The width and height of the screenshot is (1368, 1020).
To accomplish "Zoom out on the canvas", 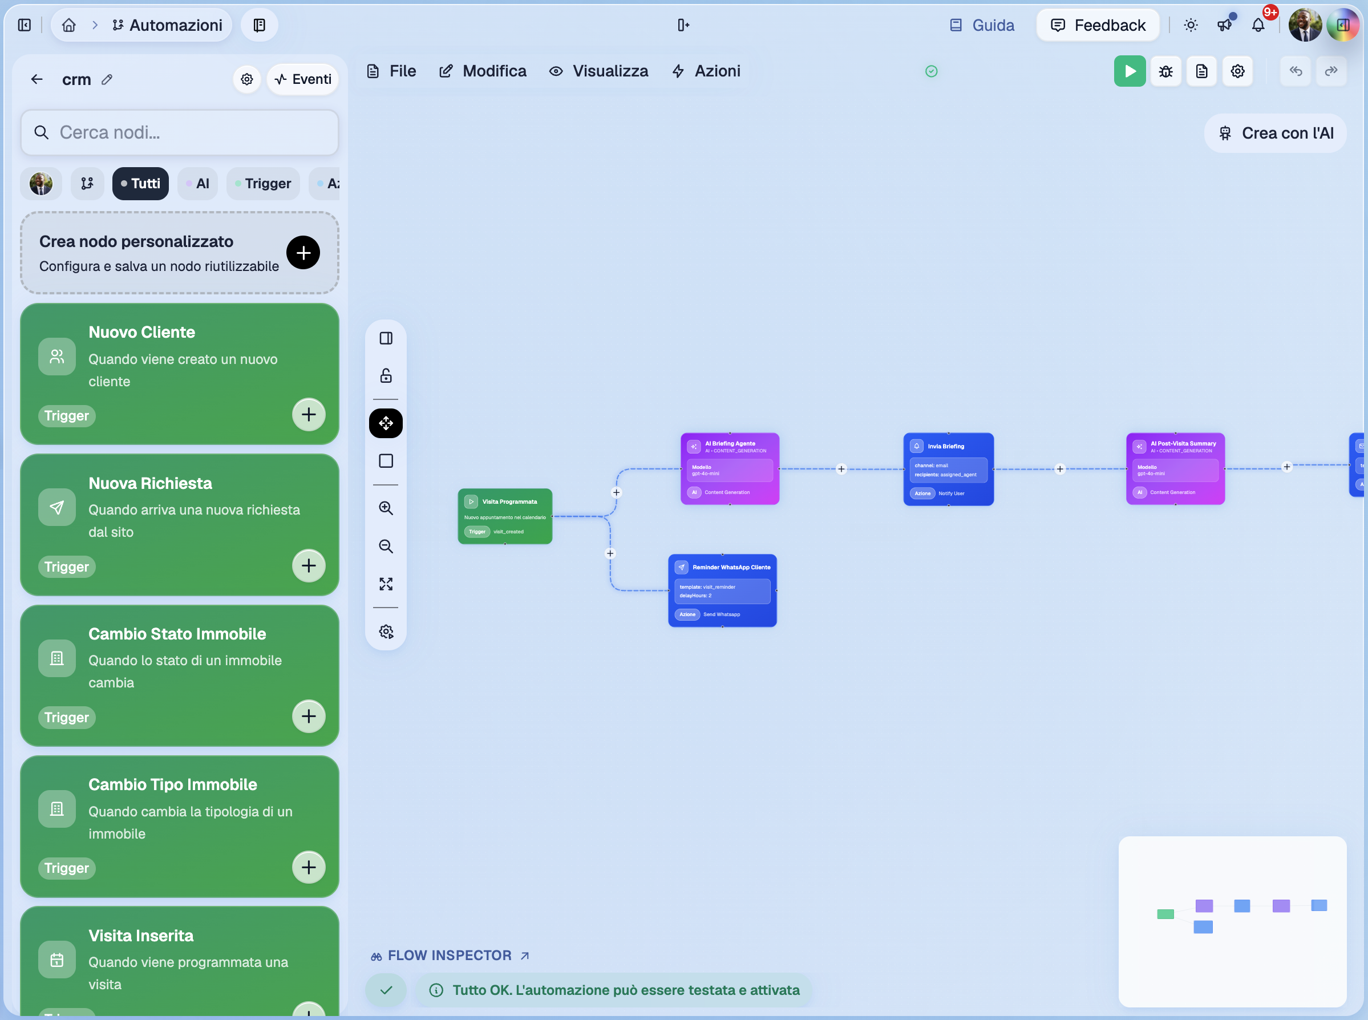I will (x=386, y=546).
